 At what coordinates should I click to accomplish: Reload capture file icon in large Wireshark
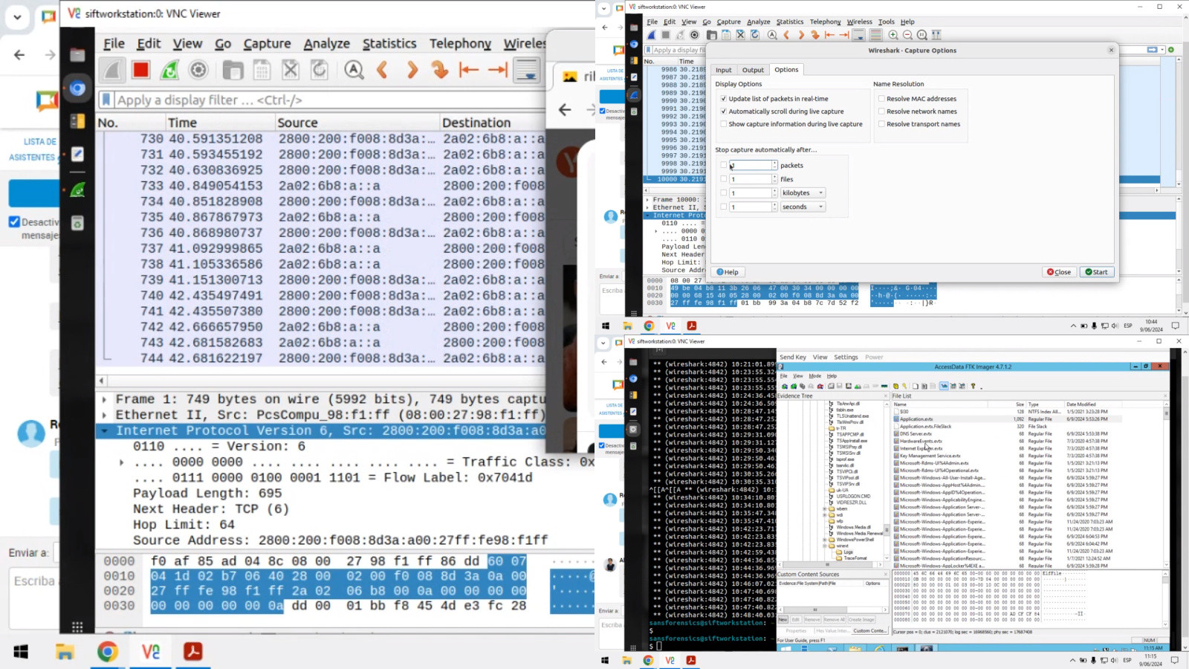pos(320,70)
